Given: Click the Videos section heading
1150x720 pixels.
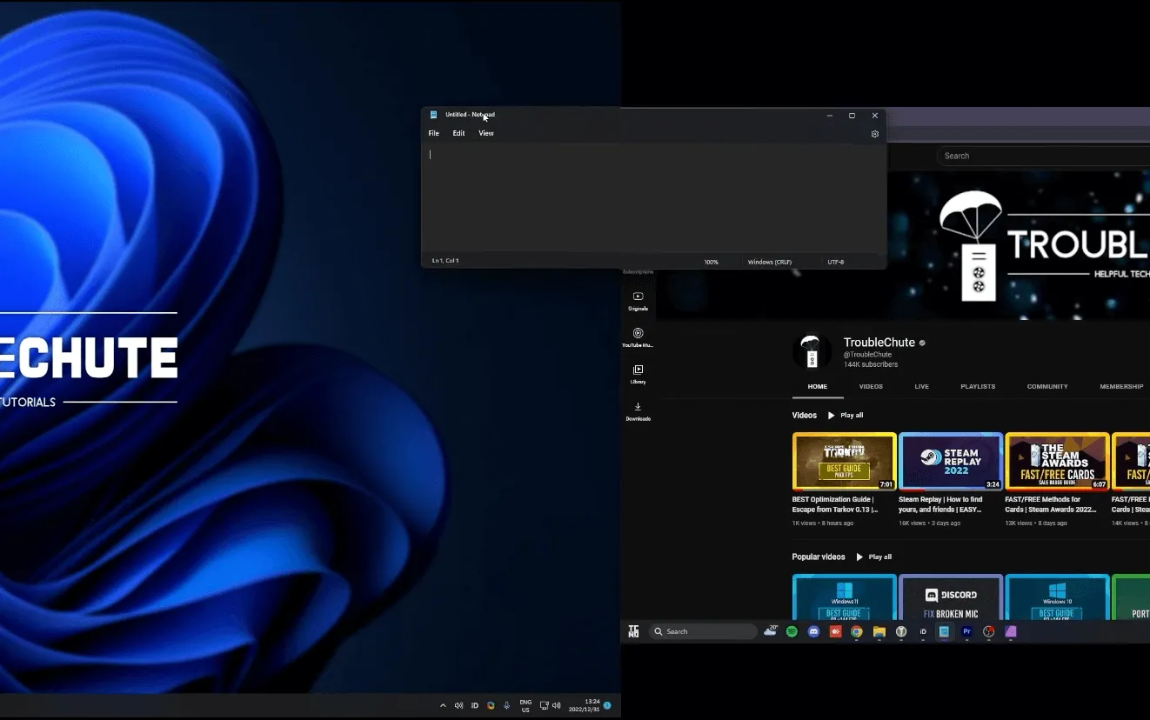Looking at the screenshot, I should [805, 416].
